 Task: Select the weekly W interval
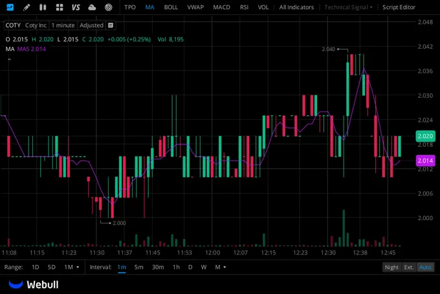[204, 267]
